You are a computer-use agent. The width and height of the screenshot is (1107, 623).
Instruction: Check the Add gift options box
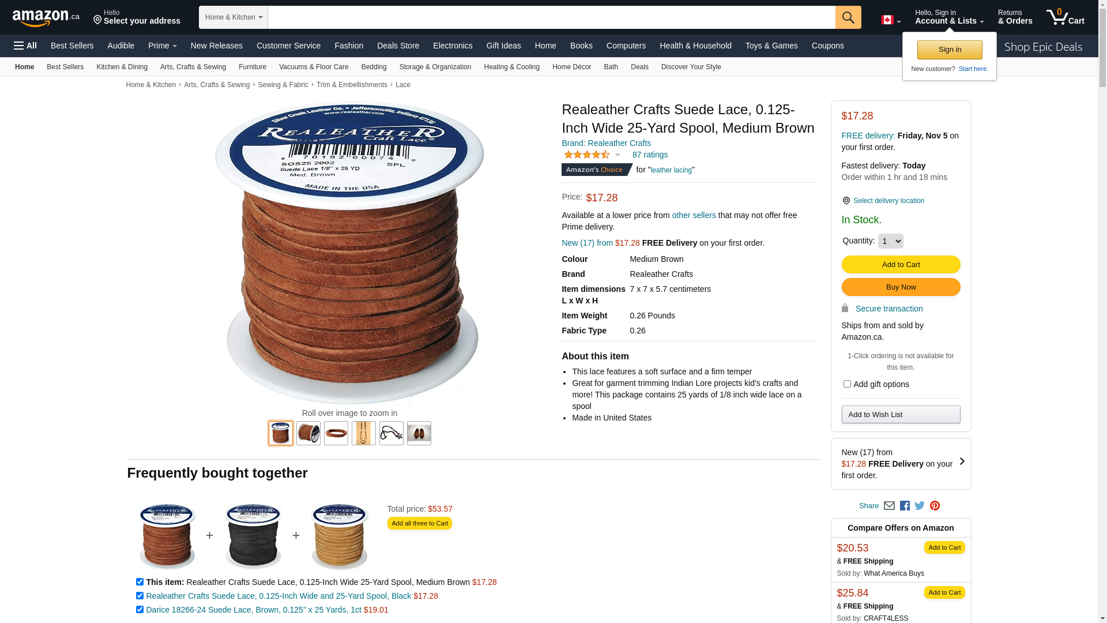point(846,384)
